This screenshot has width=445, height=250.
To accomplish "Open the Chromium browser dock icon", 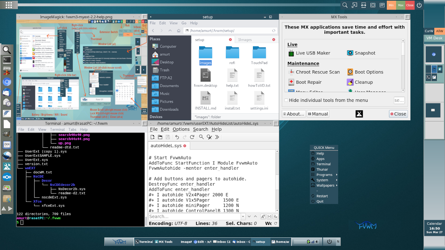I will tap(7, 82).
